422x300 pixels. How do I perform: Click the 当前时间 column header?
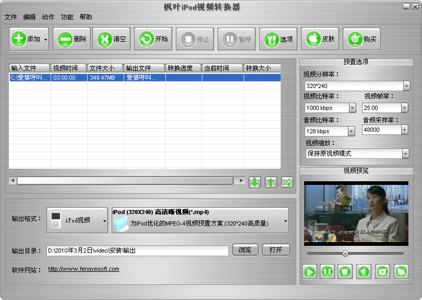pyautogui.click(x=222, y=68)
